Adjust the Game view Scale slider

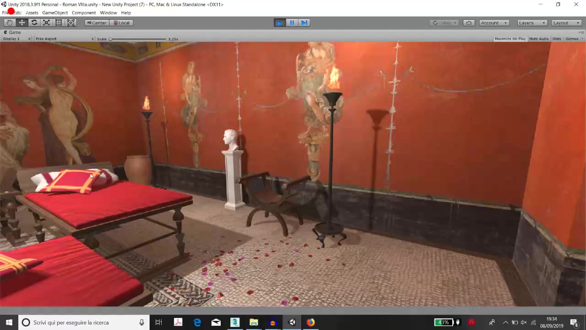(x=138, y=39)
